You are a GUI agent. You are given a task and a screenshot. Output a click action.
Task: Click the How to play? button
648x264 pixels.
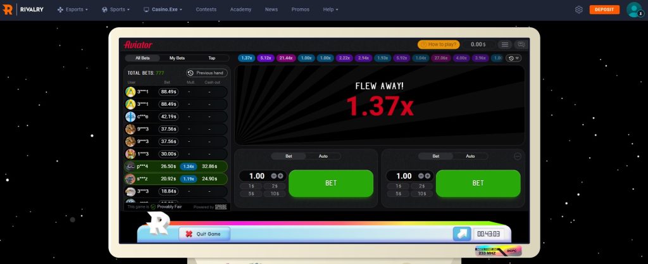439,44
